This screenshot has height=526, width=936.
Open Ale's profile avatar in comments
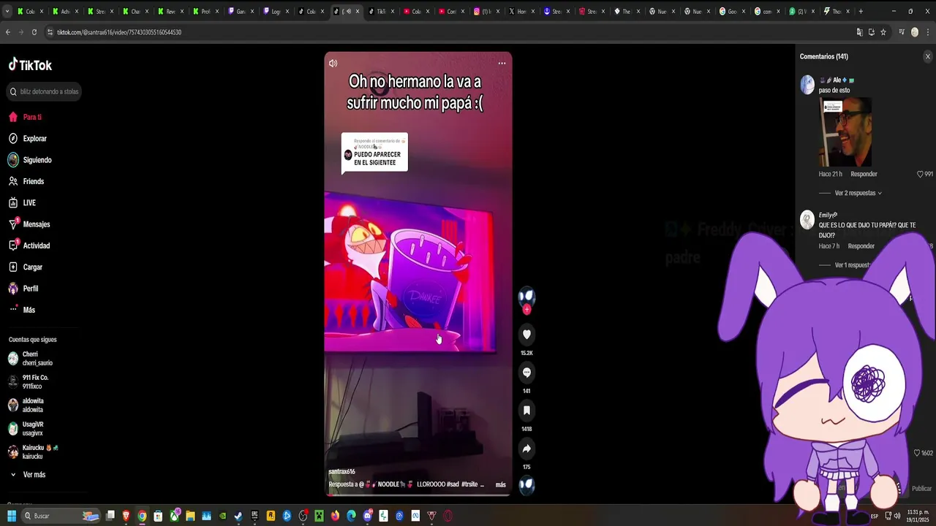click(x=807, y=84)
